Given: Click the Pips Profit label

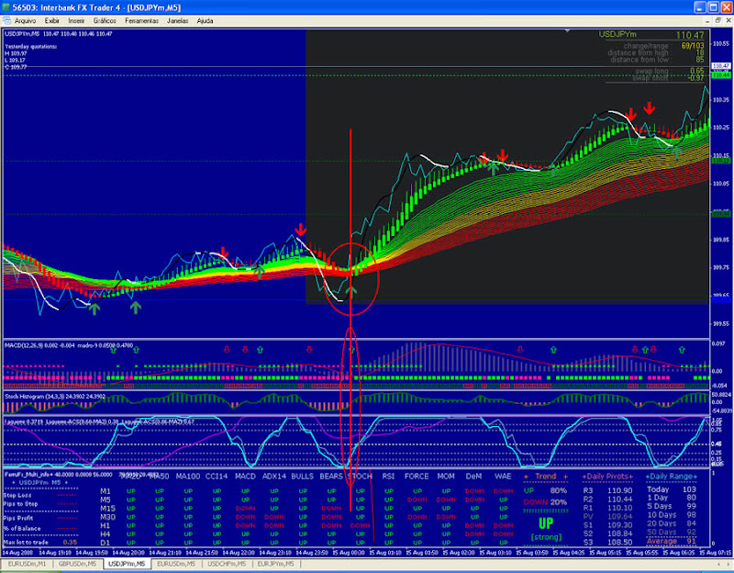Looking at the screenshot, I should pos(18,518).
